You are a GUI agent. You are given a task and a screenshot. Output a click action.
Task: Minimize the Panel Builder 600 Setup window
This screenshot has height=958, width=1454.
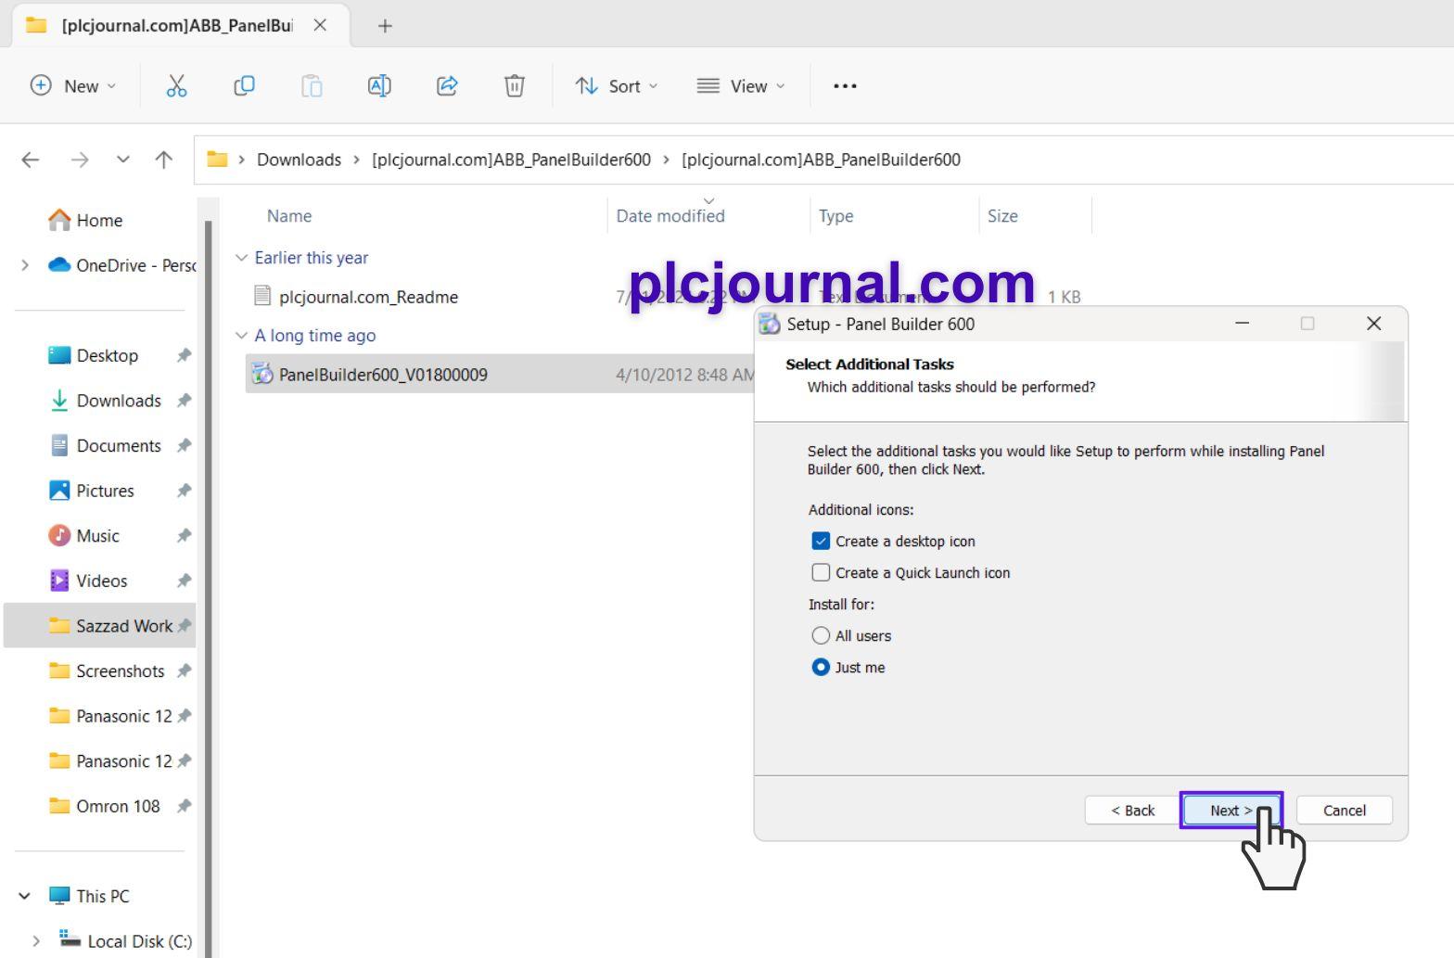pyautogui.click(x=1243, y=324)
